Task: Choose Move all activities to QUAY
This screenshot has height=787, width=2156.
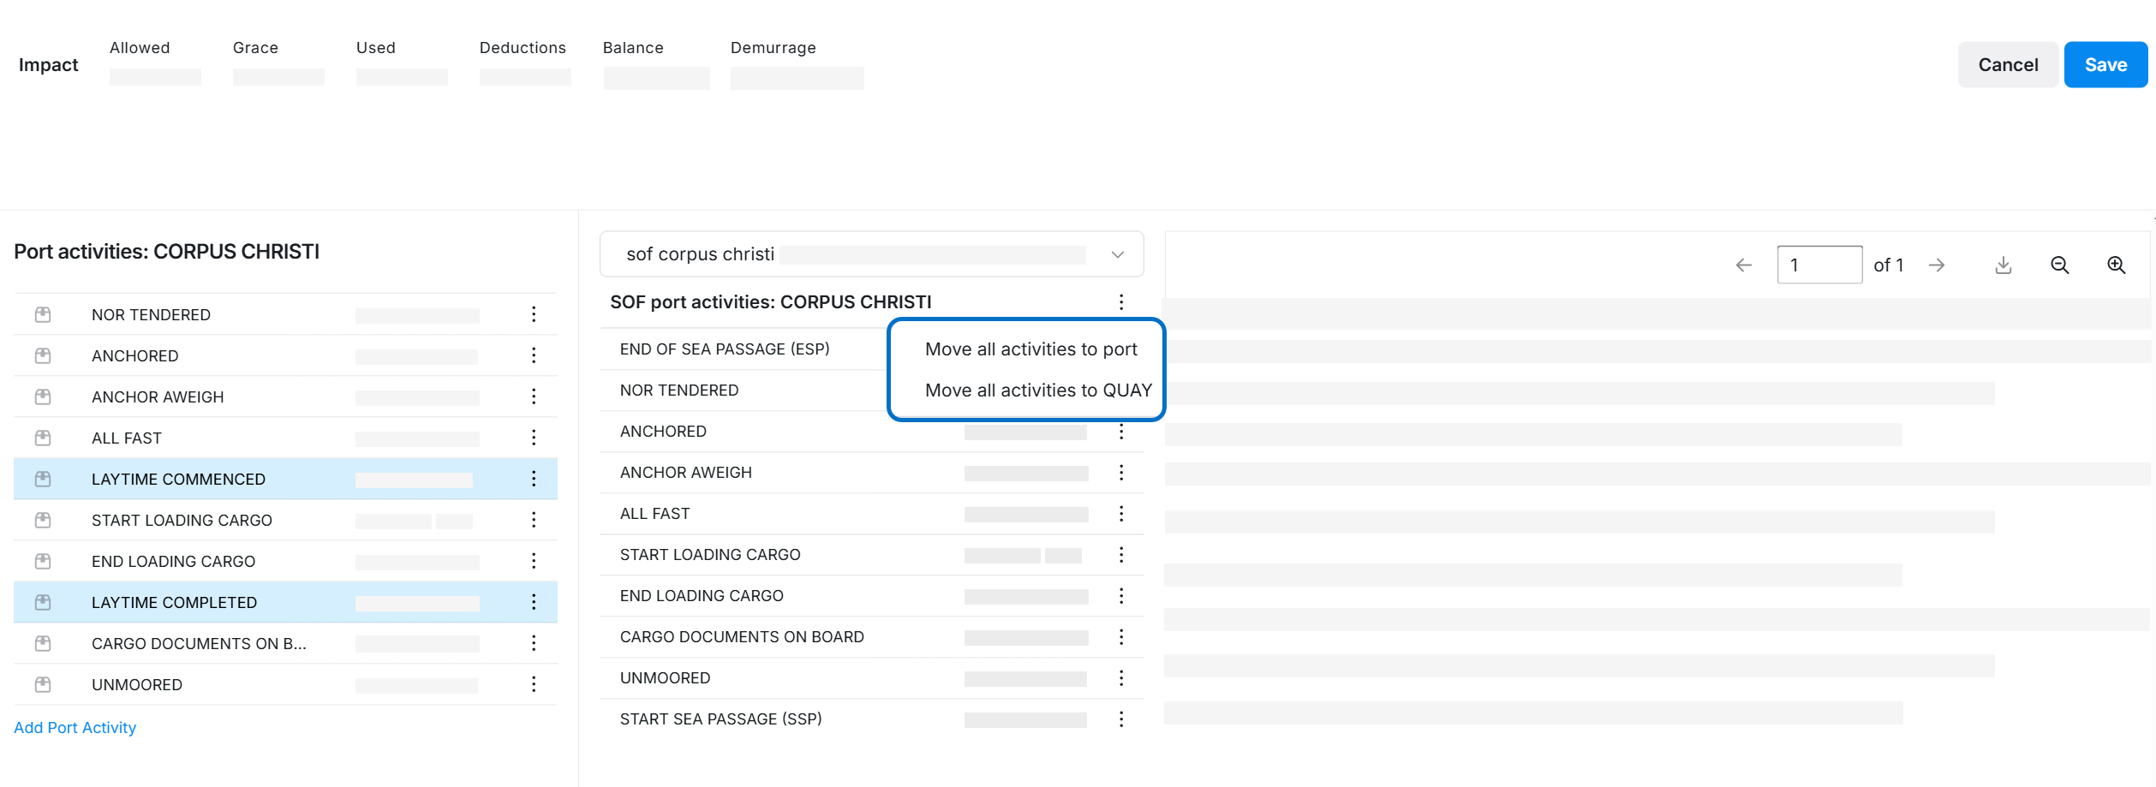Action: pyautogui.click(x=1038, y=391)
